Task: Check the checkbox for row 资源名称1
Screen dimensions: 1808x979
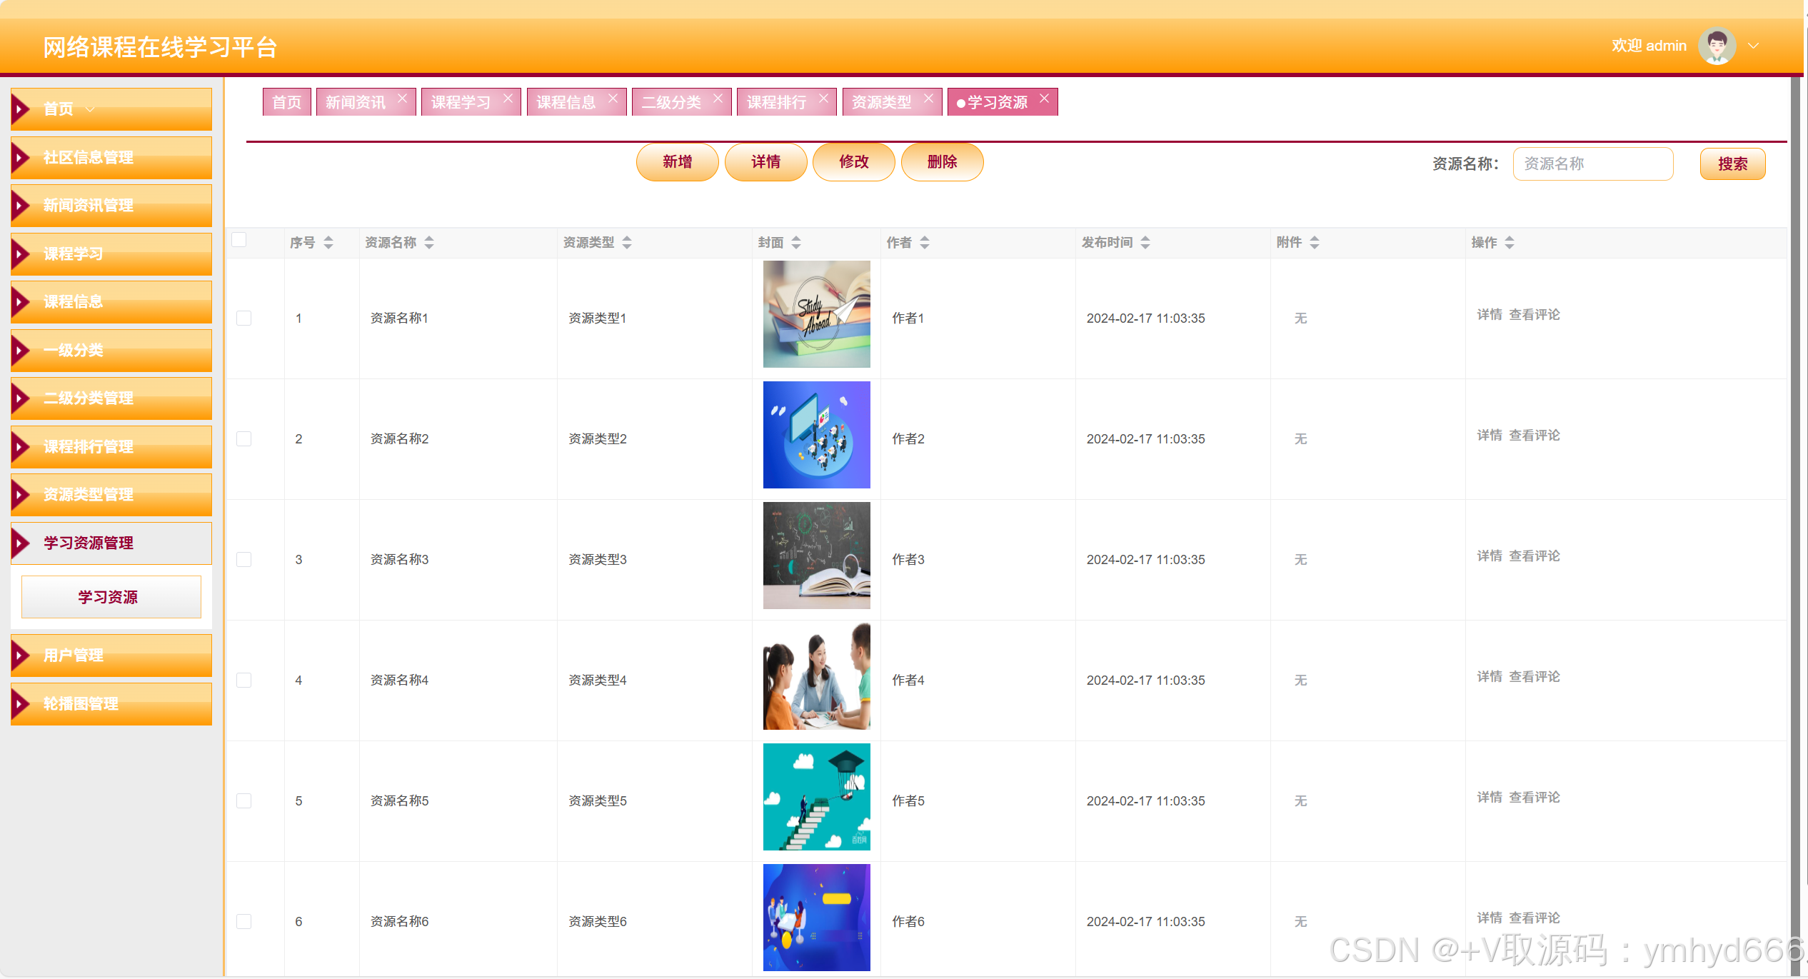Action: tap(244, 318)
